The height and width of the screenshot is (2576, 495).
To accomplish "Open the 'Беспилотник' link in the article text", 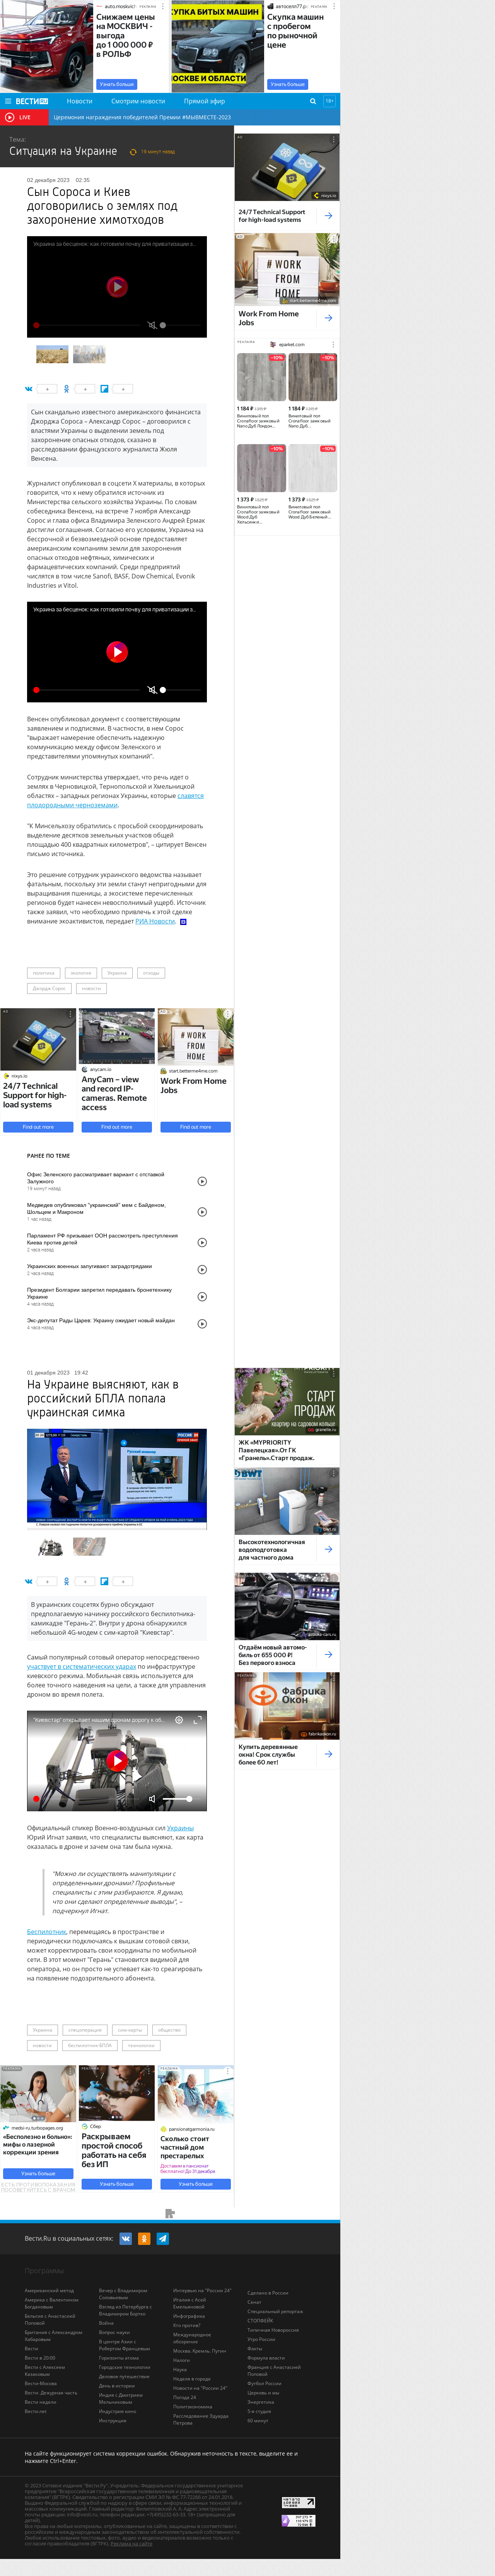I will click(x=46, y=1932).
